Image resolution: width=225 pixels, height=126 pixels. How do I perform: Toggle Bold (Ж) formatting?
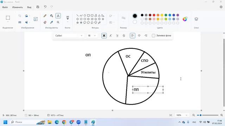(x=104, y=36)
